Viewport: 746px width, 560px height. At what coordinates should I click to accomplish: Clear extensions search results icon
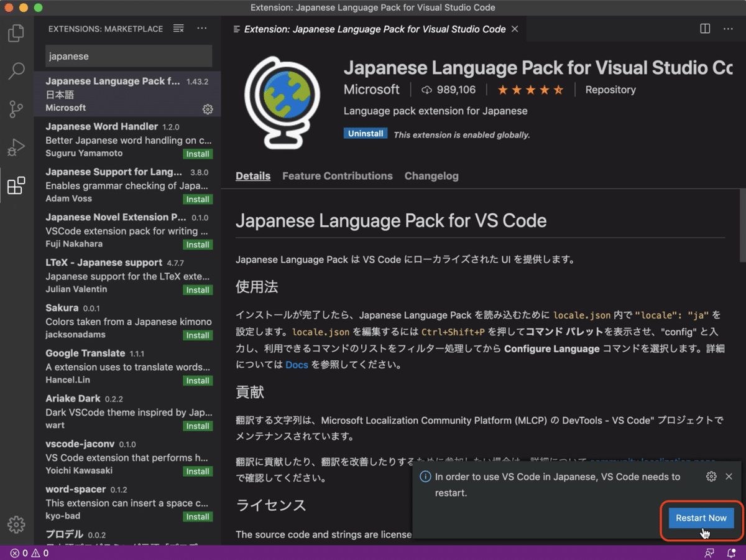[178, 29]
